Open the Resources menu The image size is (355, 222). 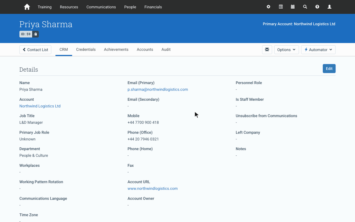69,7
